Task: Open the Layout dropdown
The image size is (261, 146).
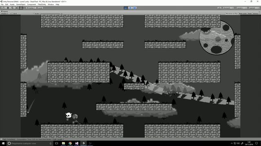Action: click(254, 8)
